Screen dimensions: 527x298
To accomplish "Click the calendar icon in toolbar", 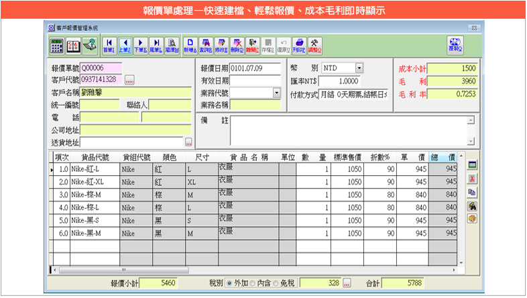I will pos(72,45).
